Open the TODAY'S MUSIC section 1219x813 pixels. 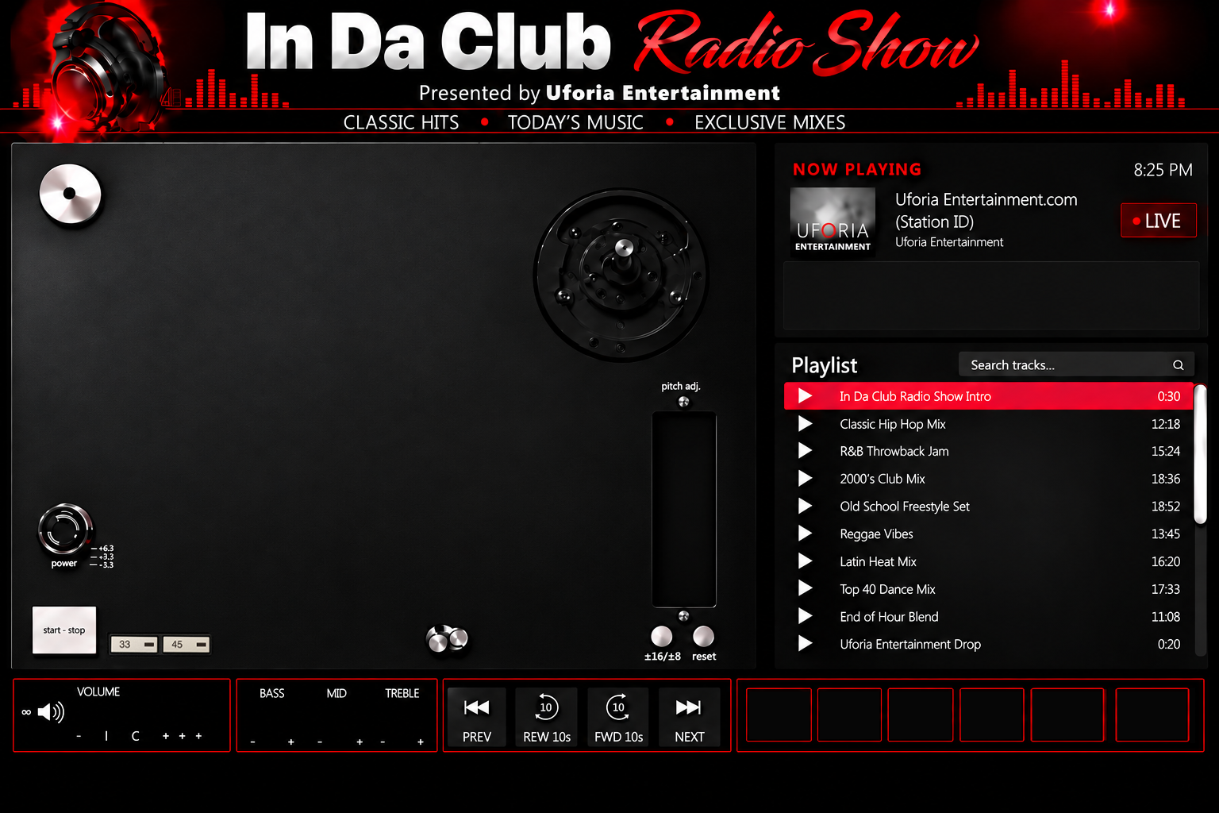[575, 122]
